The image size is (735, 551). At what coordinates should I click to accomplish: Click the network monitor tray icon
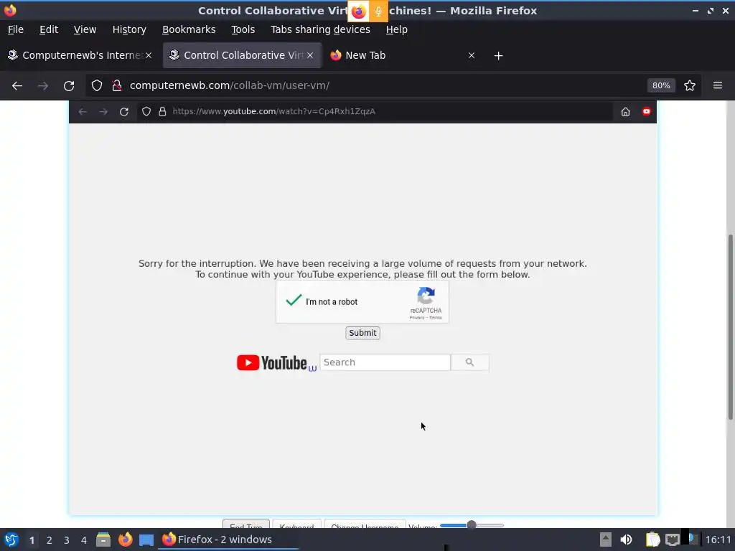[x=672, y=540]
